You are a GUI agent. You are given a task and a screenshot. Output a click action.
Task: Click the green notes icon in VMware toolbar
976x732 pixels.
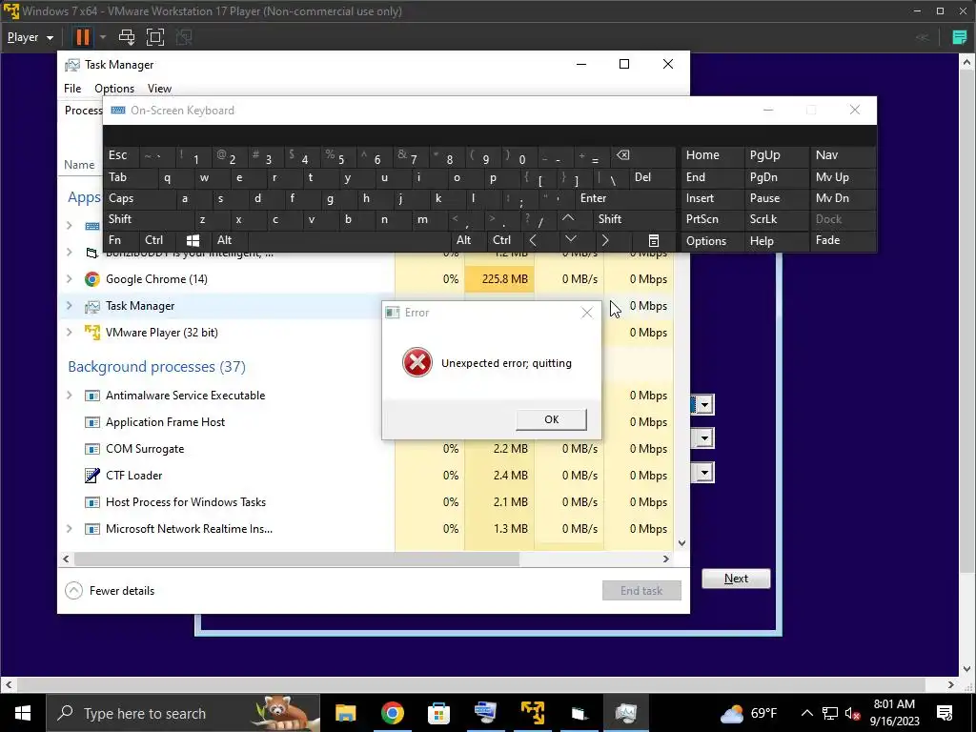click(959, 37)
